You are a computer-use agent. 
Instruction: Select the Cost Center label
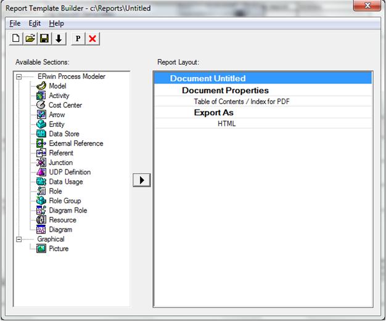click(65, 105)
